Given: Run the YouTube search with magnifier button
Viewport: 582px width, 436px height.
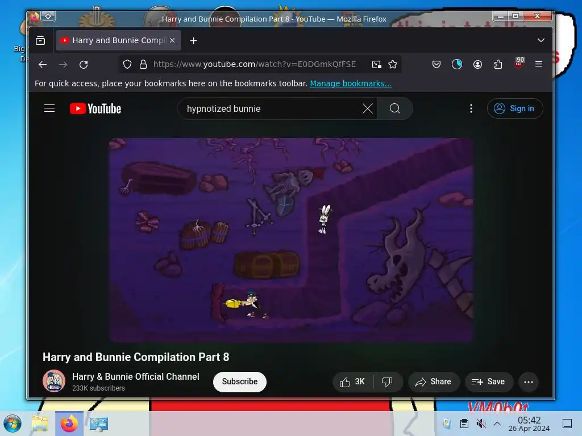Looking at the screenshot, I should (x=394, y=108).
